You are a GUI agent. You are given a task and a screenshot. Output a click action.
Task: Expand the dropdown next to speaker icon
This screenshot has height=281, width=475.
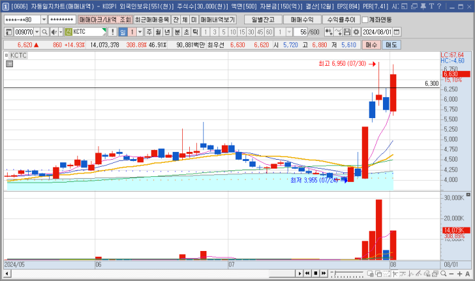pyautogui.click(x=61, y=32)
